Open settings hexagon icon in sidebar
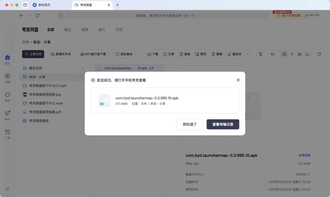 click(7, 189)
